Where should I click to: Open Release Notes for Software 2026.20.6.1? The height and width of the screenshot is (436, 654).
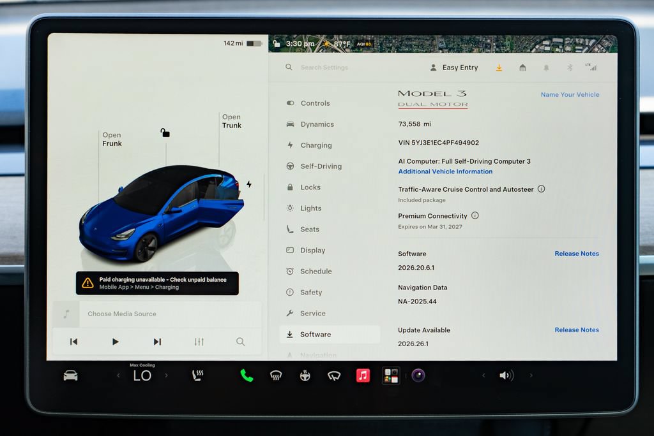tap(577, 254)
